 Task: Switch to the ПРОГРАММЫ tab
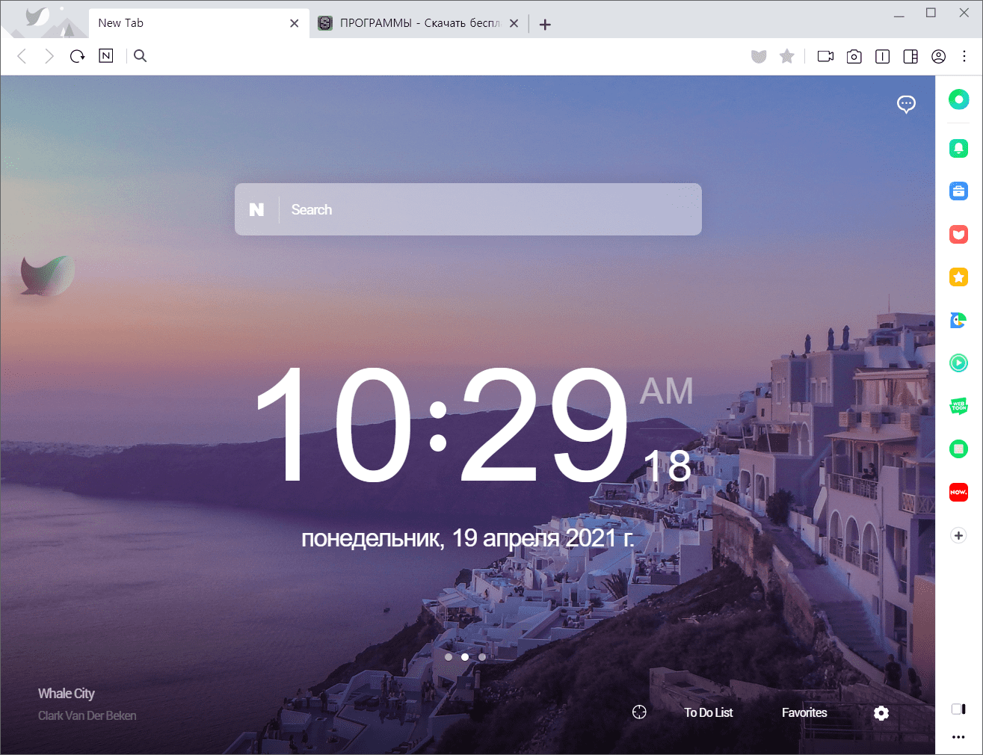click(417, 23)
